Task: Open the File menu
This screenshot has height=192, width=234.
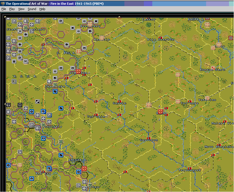Action: [4, 9]
